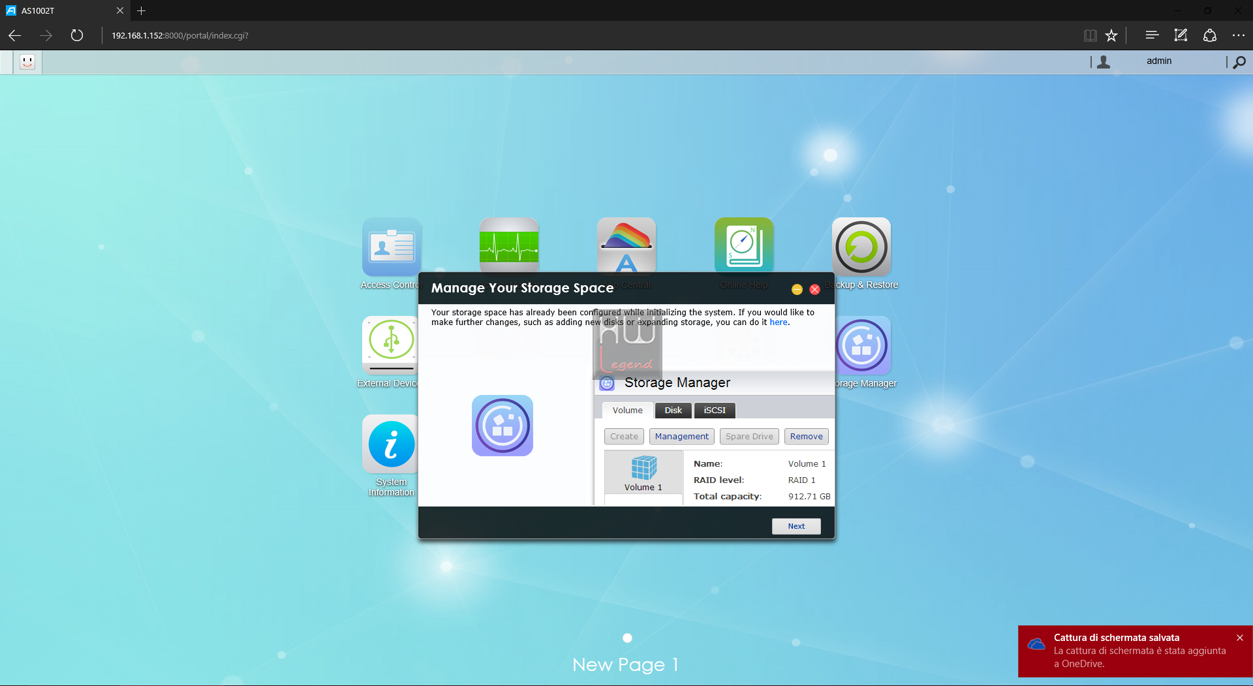Switch to the Disk tab
Image resolution: width=1253 pixels, height=686 pixels.
(x=673, y=410)
